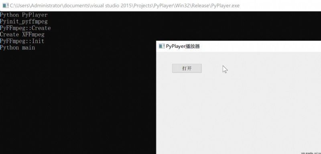Click the 打开 button in PyPlayer
321x154 pixels.
click(187, 68)
